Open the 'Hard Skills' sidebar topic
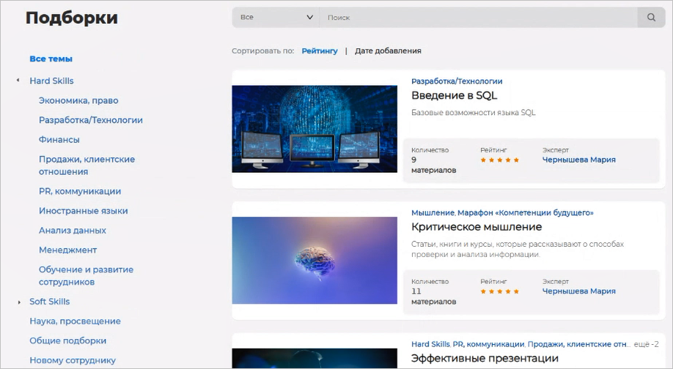 (51, 81)
